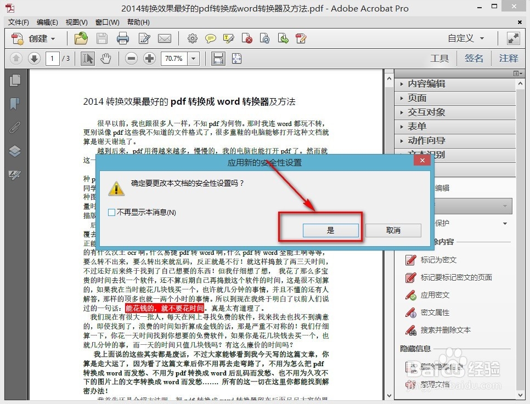Screen dimensions: 530x404
Task: Open the 编辑(E) menu
Action: pyautogui.click(x=47, y=22)
